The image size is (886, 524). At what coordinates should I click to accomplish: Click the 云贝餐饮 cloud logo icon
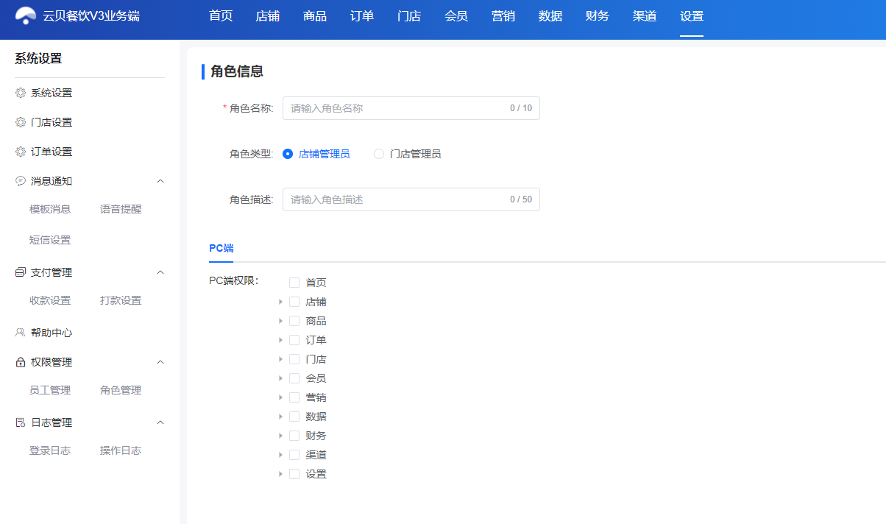click(x=26, y=15)
